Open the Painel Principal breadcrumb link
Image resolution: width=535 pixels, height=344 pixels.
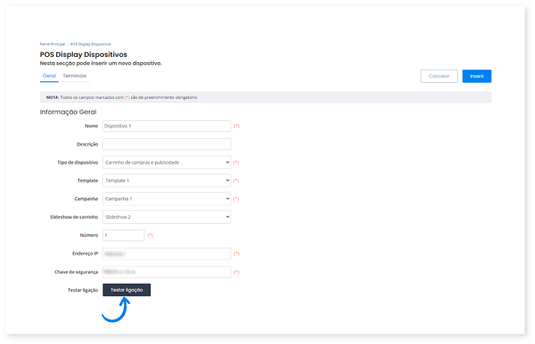coord(51,44)
